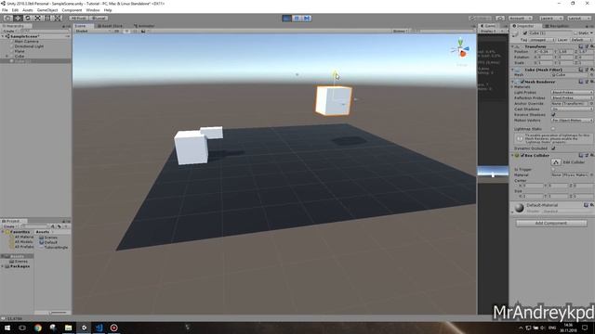Collapse the Cube (Mesh Filter) component
Screen dimensions: 595x334
click(x=512, y=70)
